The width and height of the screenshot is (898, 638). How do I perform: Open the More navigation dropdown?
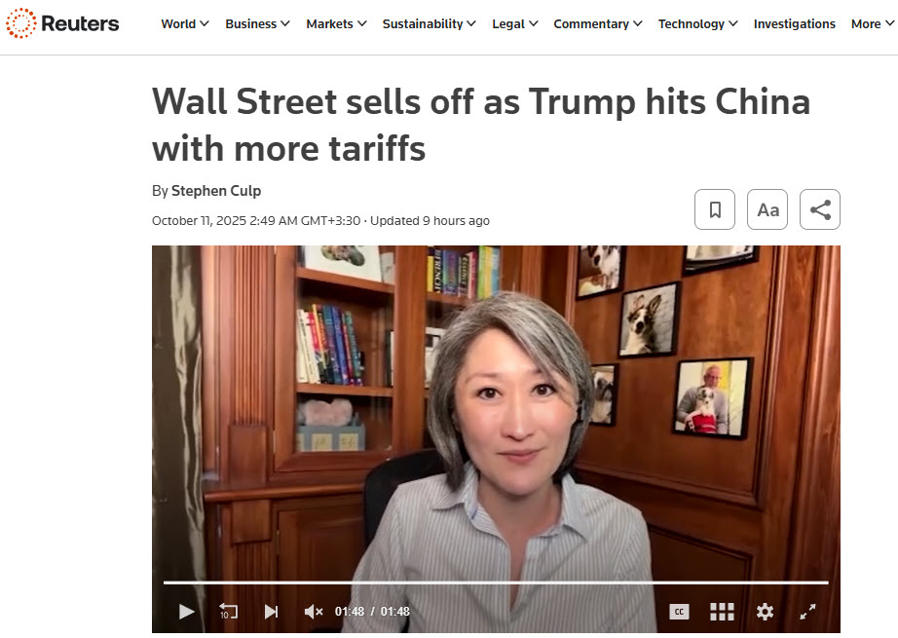point(873,24)
